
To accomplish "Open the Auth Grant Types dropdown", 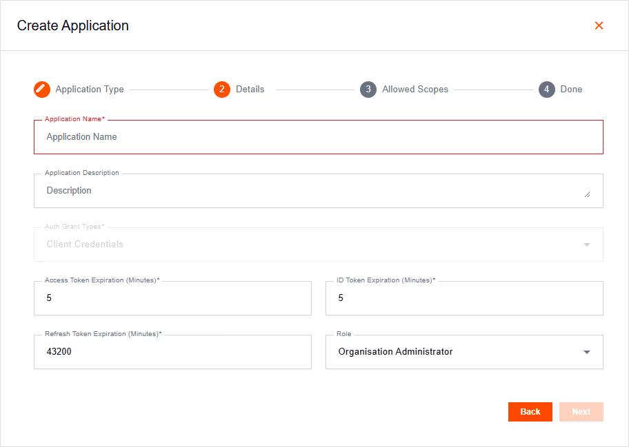I will 319,245.
